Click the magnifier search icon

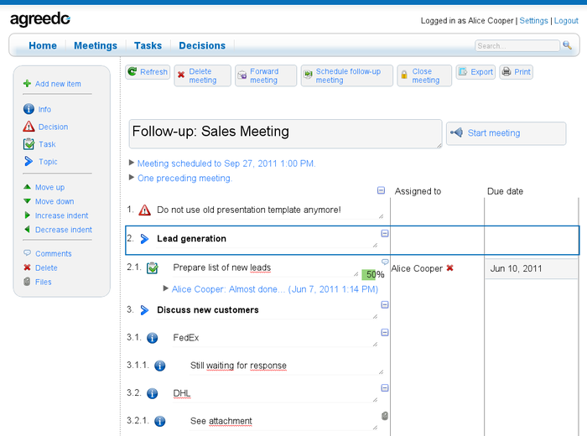pyautogui.click(x=568, y=45)
